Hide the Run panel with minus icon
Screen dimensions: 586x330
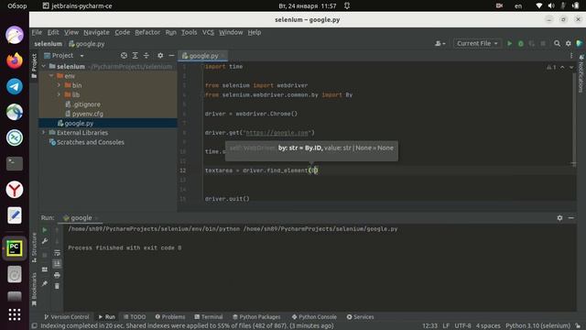(x=570, y=218)
